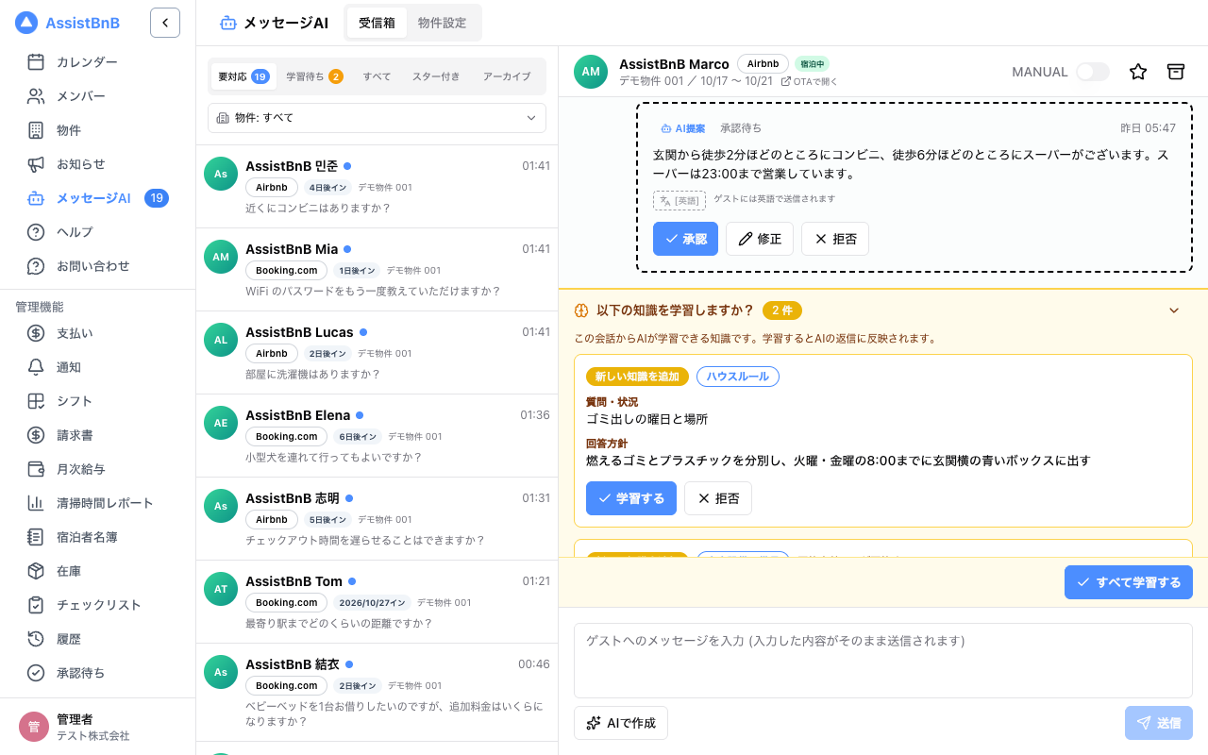Open 宿泊者名簿 guest registry
This screenshot has height=755, width=1208.
pos(98,537)
